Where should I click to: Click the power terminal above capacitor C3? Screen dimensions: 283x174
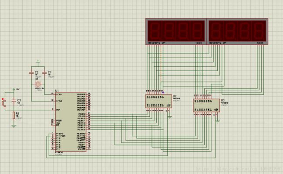[14, 89]
